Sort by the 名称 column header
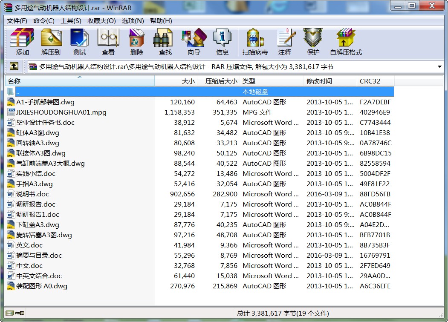 [x=80, y=81]
